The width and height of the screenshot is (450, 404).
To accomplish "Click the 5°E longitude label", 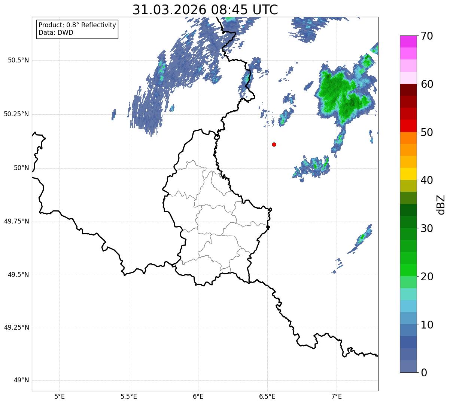I will coord(60,396).
